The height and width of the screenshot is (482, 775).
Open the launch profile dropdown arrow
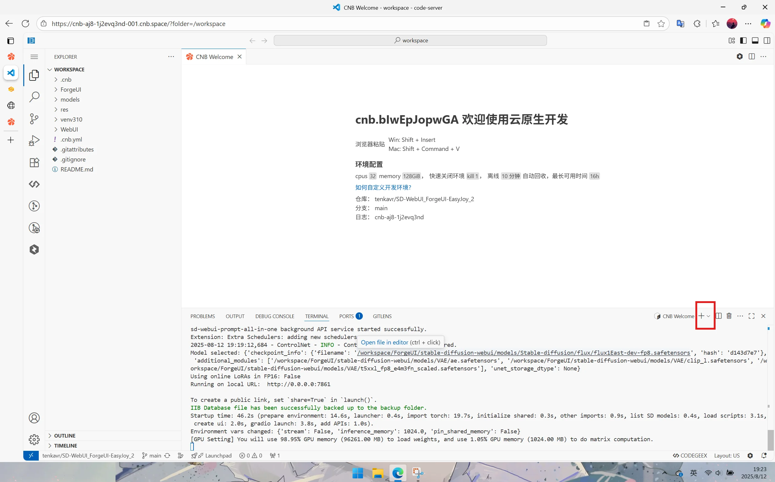pyautogui.click(x=708, y=316)
